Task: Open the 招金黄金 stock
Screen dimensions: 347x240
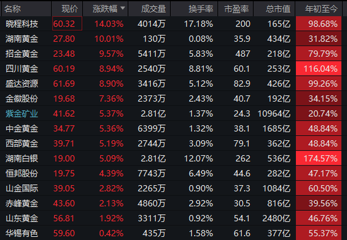Action: [x=21, y=54]
